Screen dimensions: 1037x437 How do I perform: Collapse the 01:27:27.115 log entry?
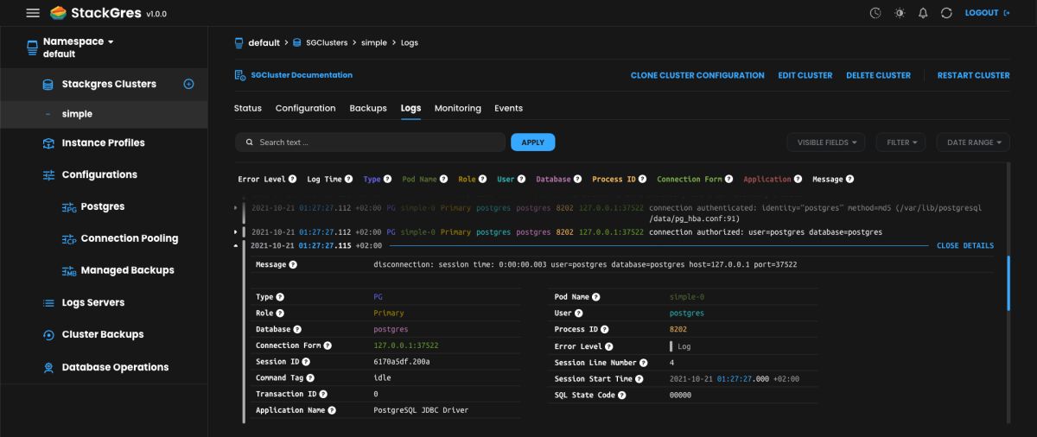coord(236,245)
